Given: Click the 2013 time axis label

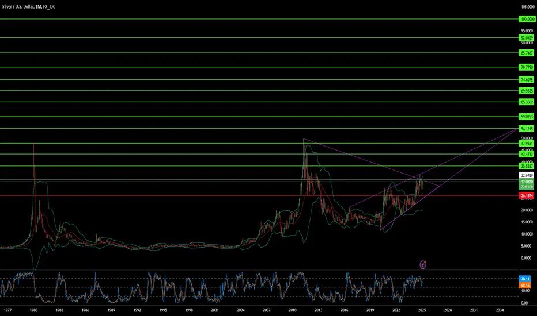Looking at the screenshot, I should point(318,310).
